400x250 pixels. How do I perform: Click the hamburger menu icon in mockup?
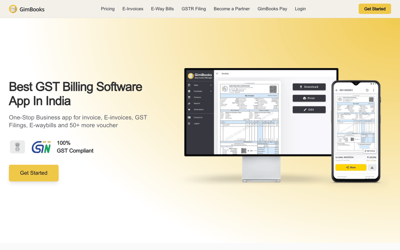[x=217, y=74]
